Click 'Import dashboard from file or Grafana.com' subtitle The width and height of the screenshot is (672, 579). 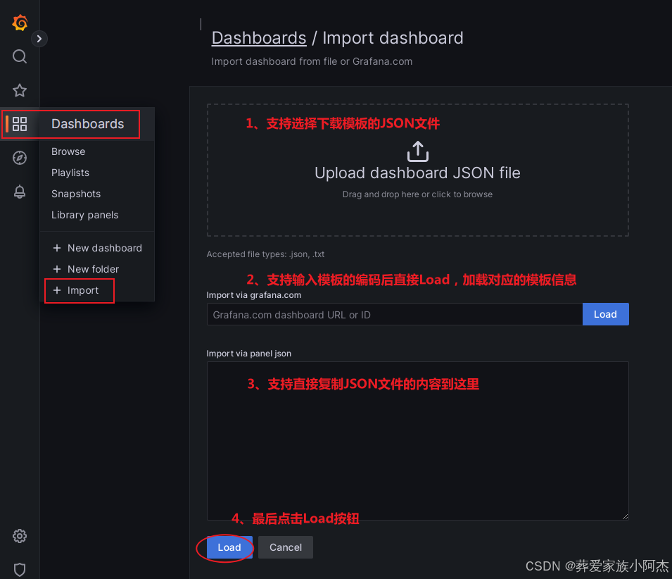(312, 61)
